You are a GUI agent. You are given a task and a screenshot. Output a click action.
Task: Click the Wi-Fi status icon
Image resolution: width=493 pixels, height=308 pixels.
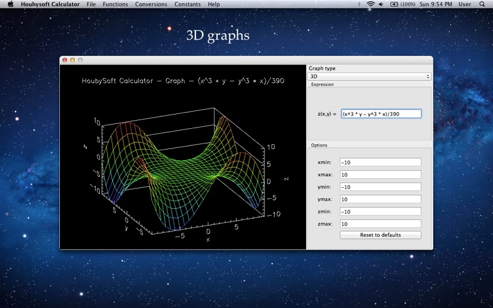pos(371,4)
